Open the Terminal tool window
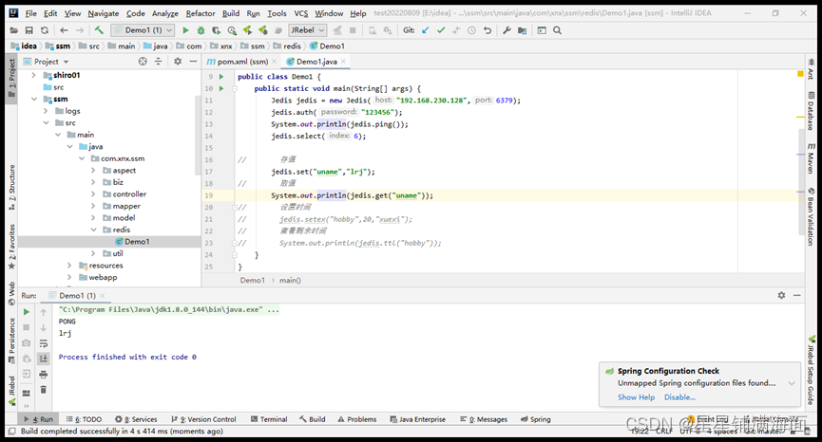The width and height of the screenshot is (822, 442). pyautogui.click(x=273, y=419)
